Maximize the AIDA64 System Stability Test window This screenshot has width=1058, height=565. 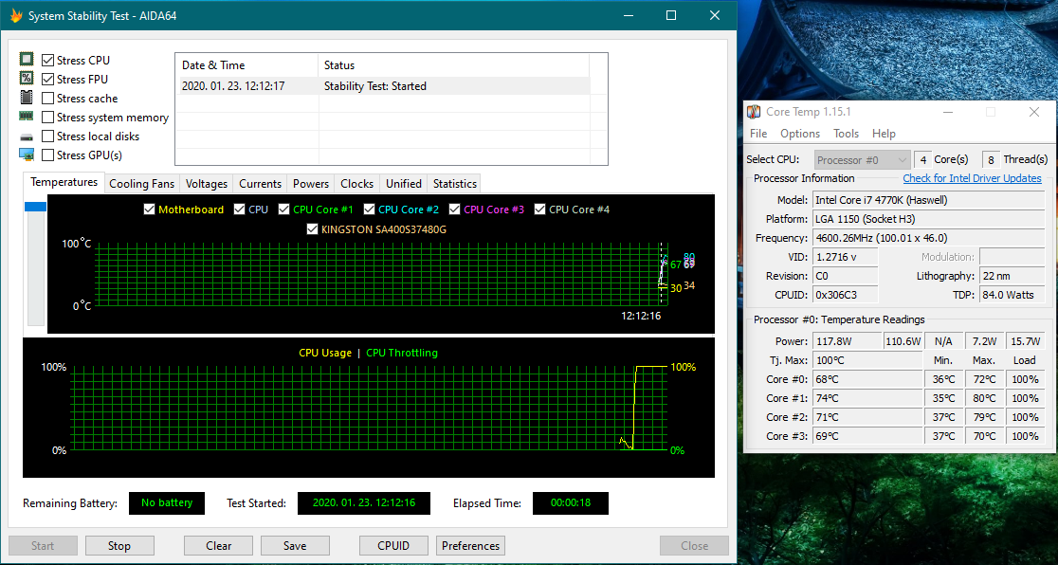(x=670, y=15)
